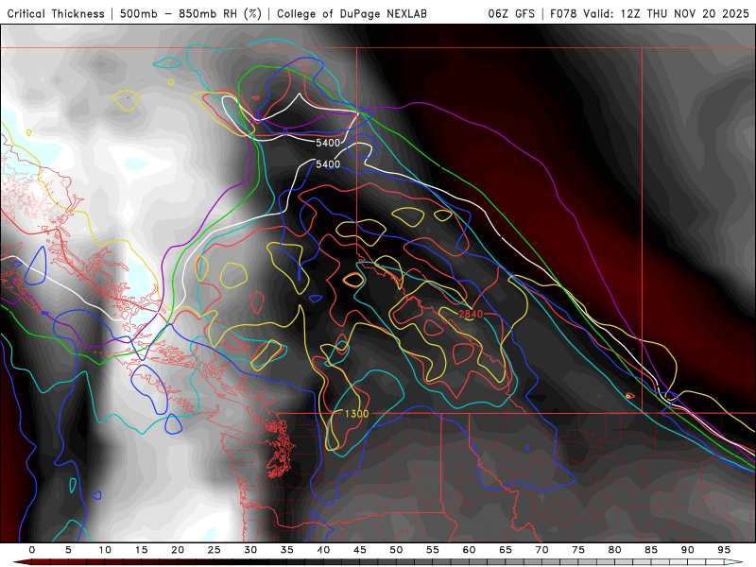Screen dimensions: 756x567
Task: Click the "20" colorbar tick label
Action: 178,550
